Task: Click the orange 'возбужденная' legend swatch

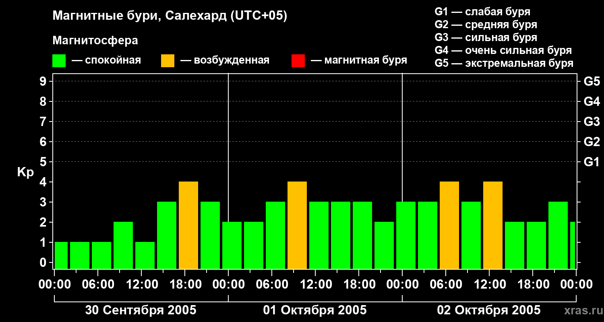Action: 168,61
